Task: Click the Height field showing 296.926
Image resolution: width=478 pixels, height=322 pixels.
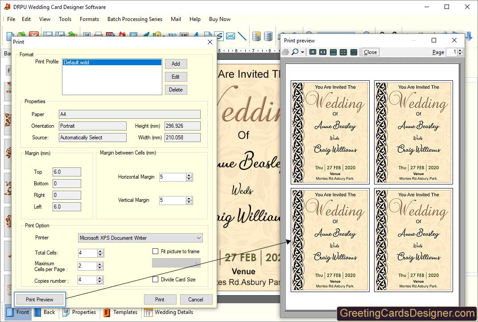Action: click(183, 126)
